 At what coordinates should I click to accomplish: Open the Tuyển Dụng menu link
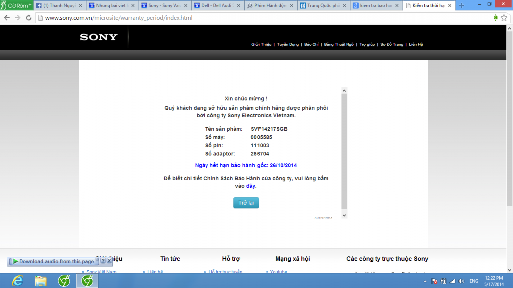[x=288, y=44]
